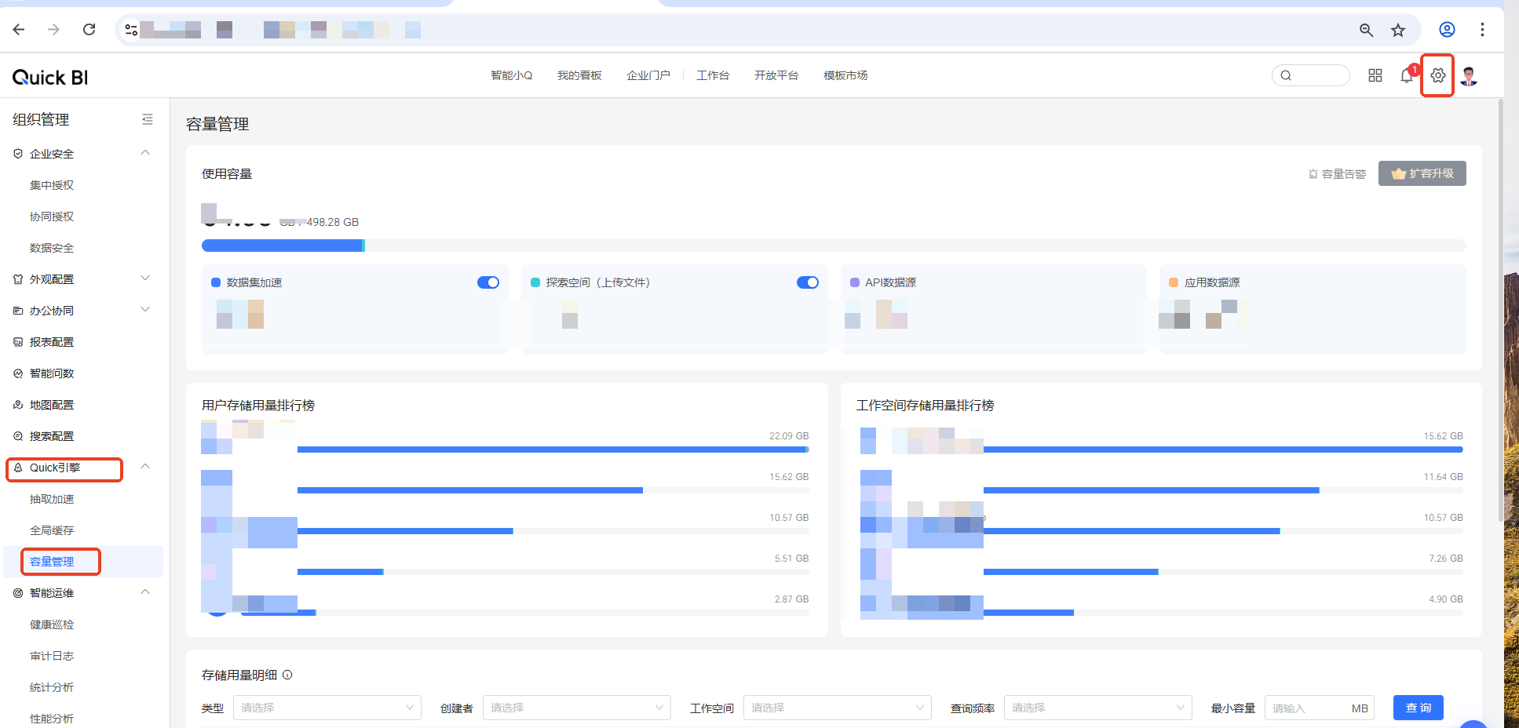Toggle the 数据集加速 switch
Screen dimensions: 1519x728
pyautogui.click(x=487, y=282)
